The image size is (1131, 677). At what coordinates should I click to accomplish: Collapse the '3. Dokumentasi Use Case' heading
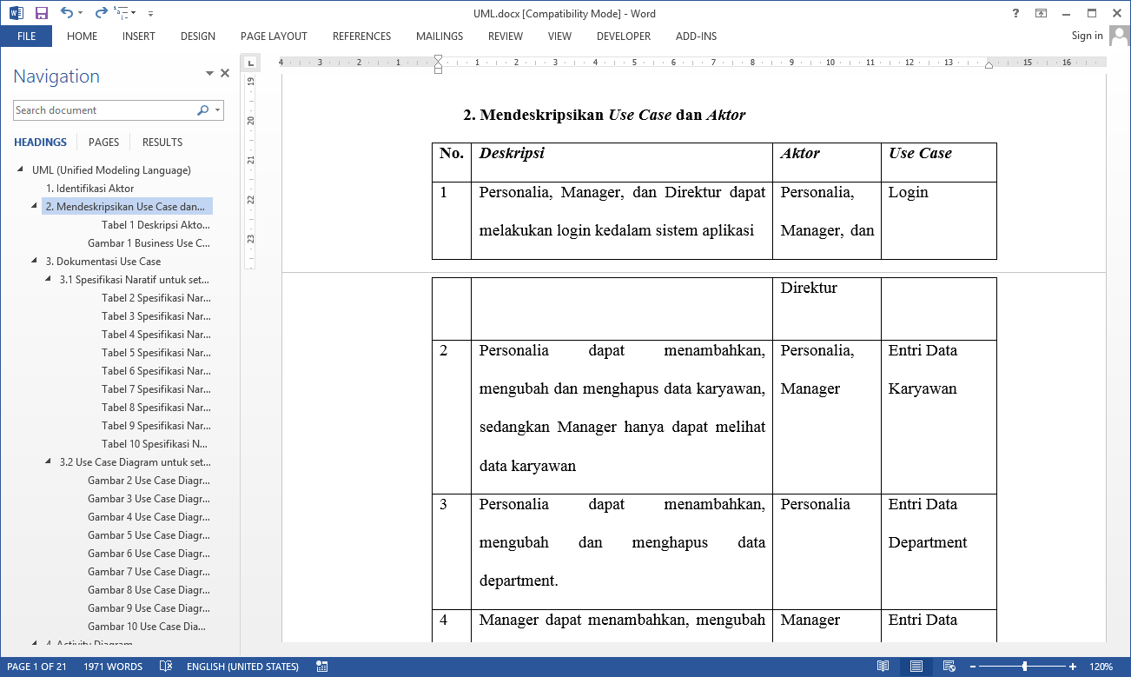(35, 262)
